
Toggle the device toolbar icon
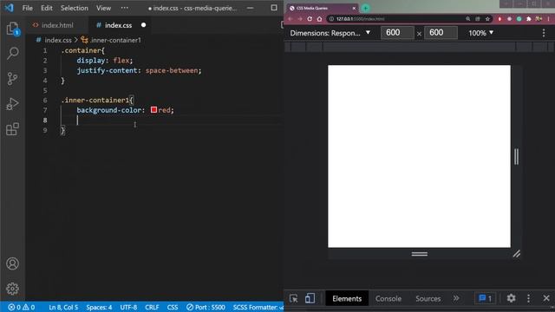point(310,298)
